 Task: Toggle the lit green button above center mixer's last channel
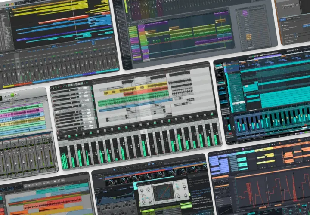coord(212,114)
